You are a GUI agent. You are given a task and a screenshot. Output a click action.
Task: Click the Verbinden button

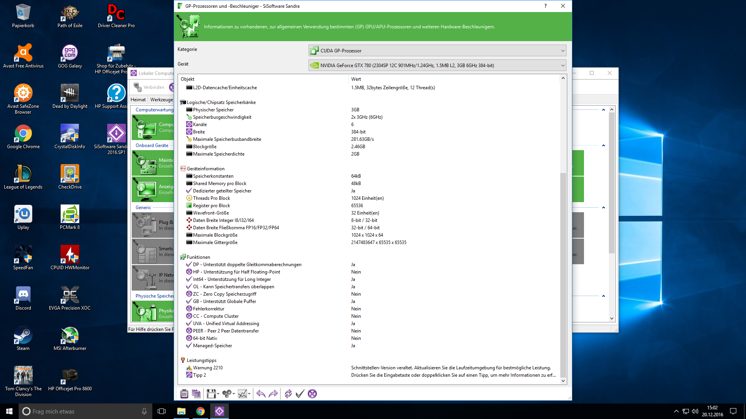click(x=150, y=87)
